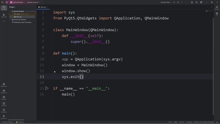Click the yellow lightbulb on line 12
The image size is (220, 124).
point(55,72)
